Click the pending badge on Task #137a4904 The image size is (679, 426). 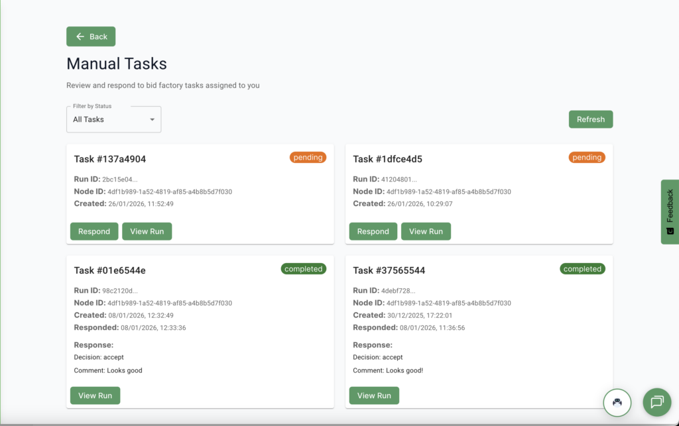308,158
